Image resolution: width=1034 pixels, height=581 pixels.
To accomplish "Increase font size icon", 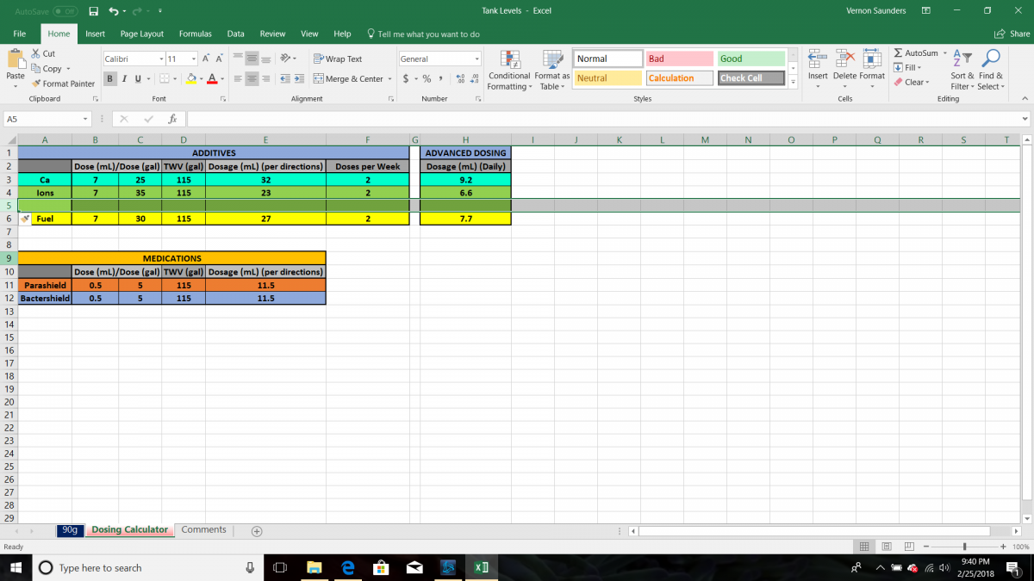I will [207, 59].
